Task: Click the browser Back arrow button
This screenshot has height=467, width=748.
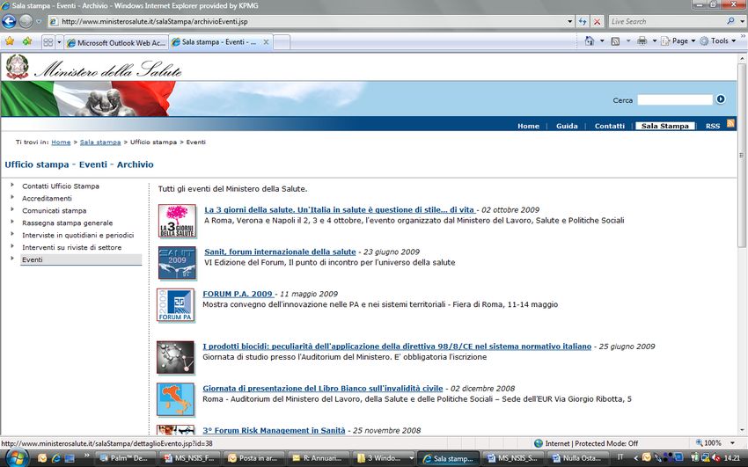Action: pyautogui.click(x=10, y=21)
